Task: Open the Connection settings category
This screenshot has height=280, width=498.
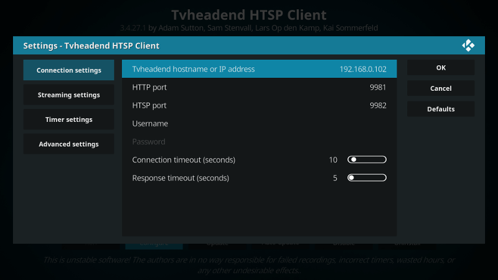Action: point(68,70)
